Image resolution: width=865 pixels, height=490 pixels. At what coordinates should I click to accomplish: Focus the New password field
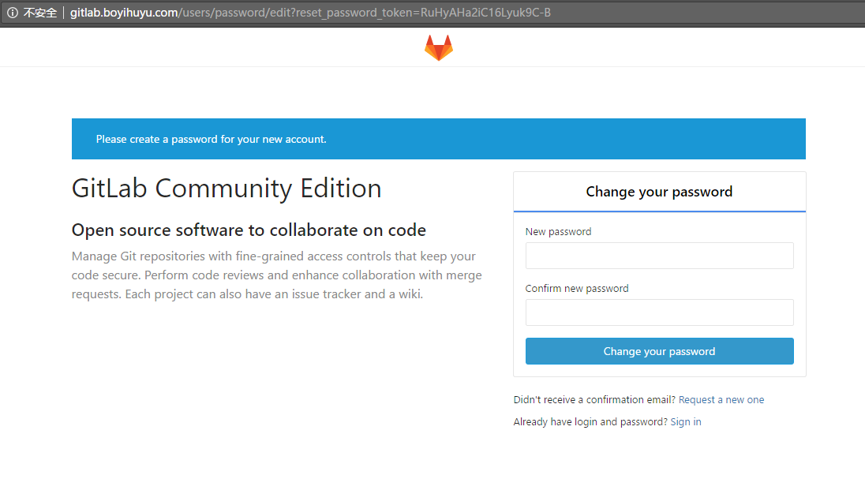(x=659, y=256)
